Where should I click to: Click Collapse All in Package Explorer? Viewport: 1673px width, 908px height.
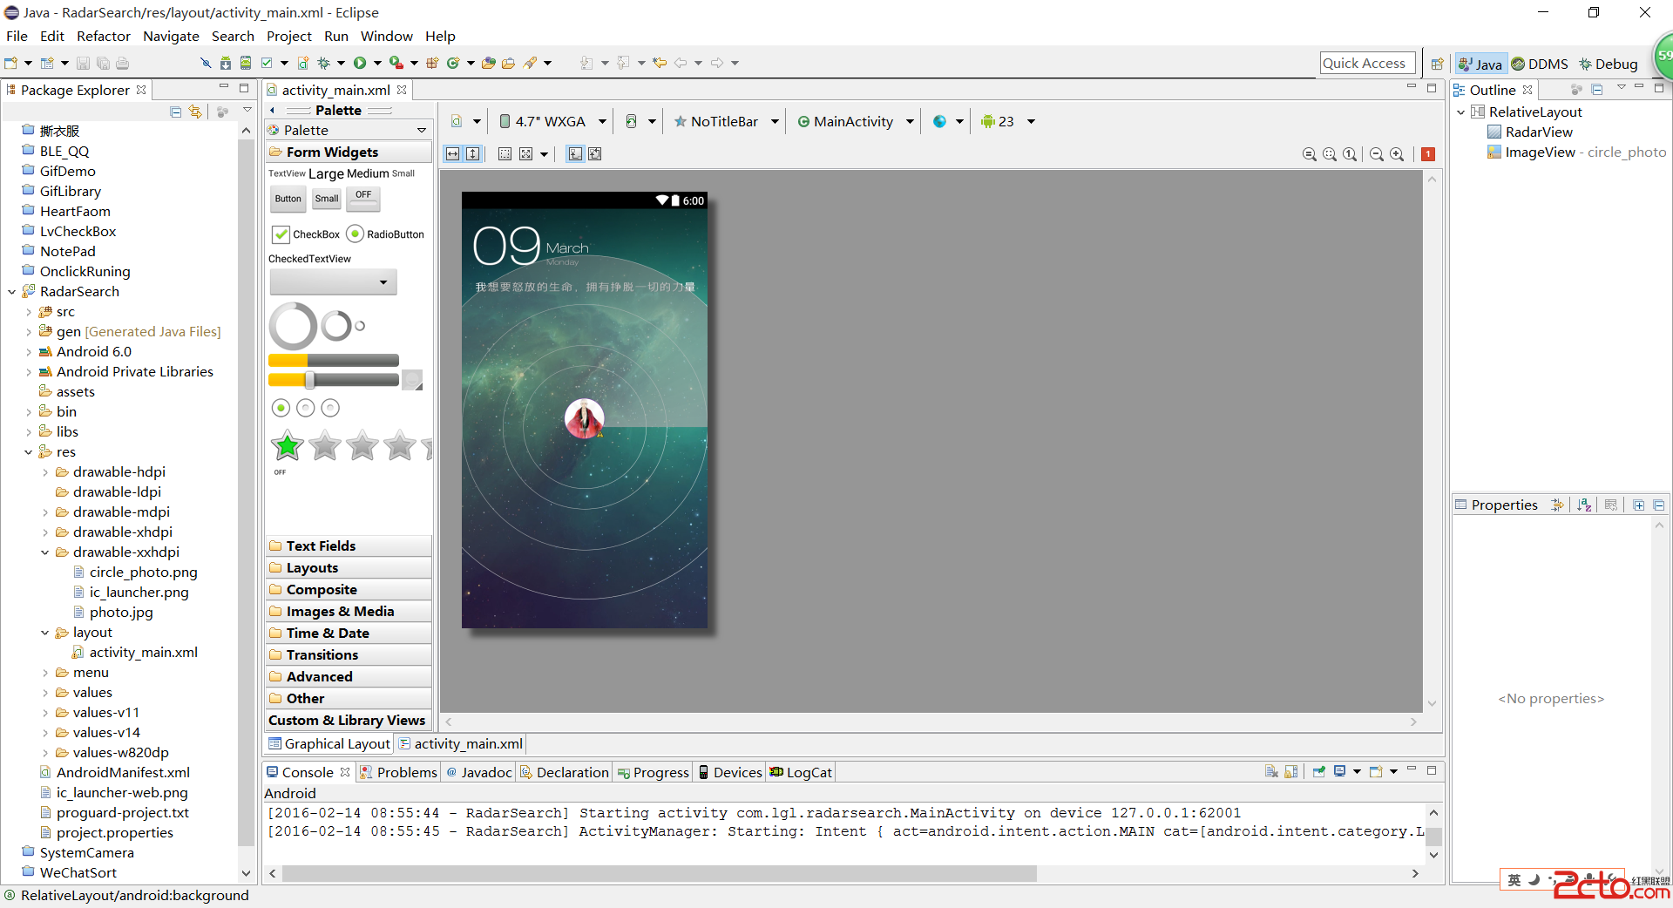point(175,112)
